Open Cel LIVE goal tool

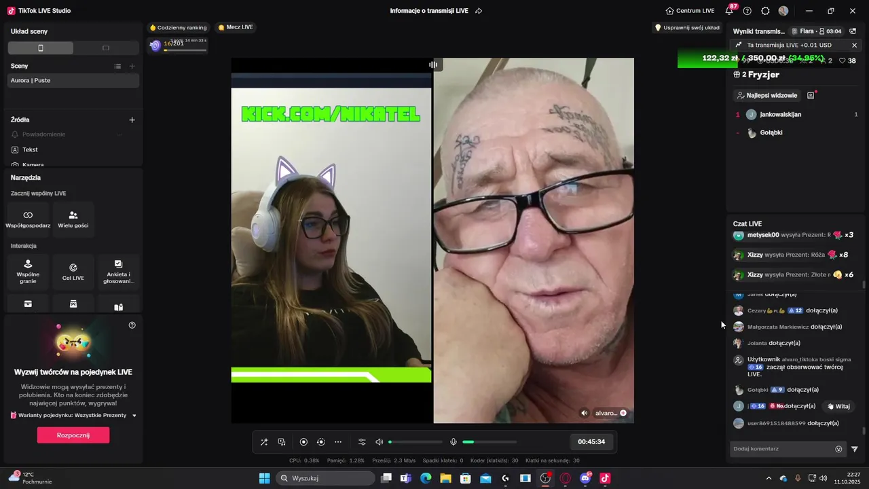pos(73,272)
